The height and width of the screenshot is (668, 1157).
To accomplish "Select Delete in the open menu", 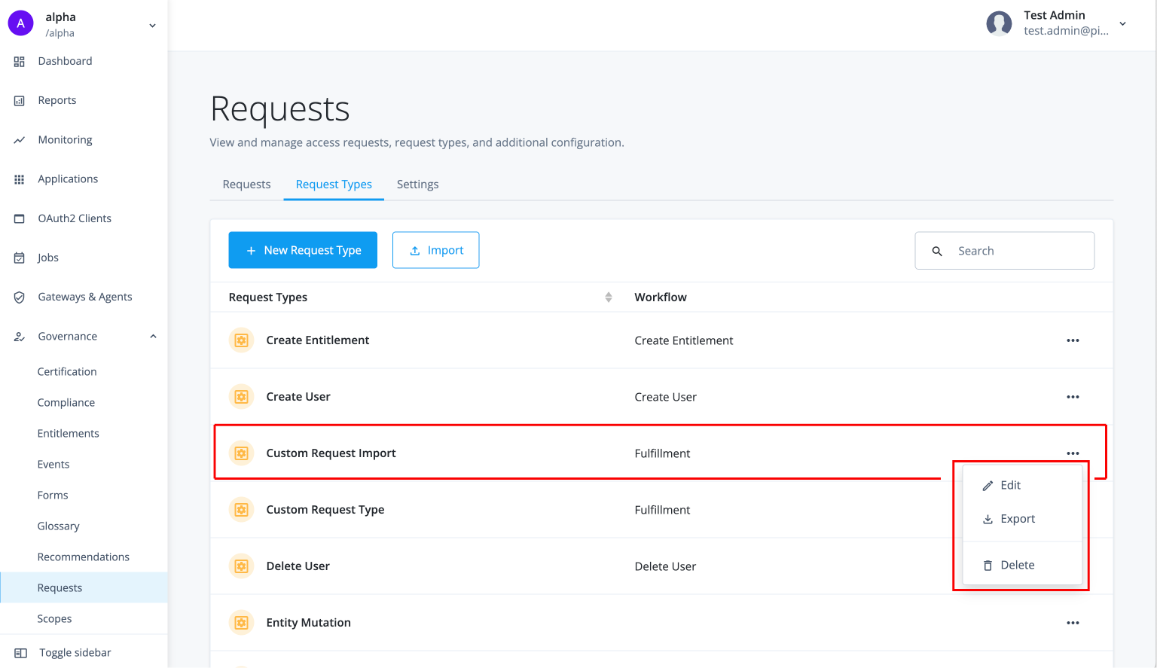I will (x=1018, y=565).
